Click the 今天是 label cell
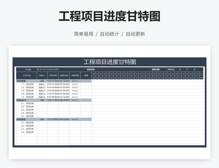 point(28,70)
